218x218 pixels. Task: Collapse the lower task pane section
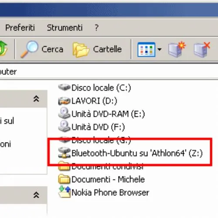click(36, 195)
